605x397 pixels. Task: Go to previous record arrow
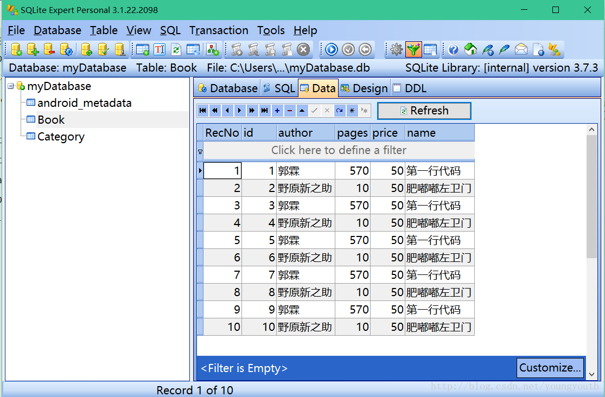[x=227, y=111]
